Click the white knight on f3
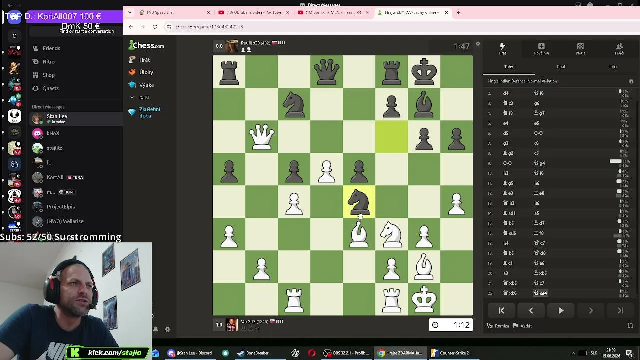This screenshot has width=640, height=360. 391,234
